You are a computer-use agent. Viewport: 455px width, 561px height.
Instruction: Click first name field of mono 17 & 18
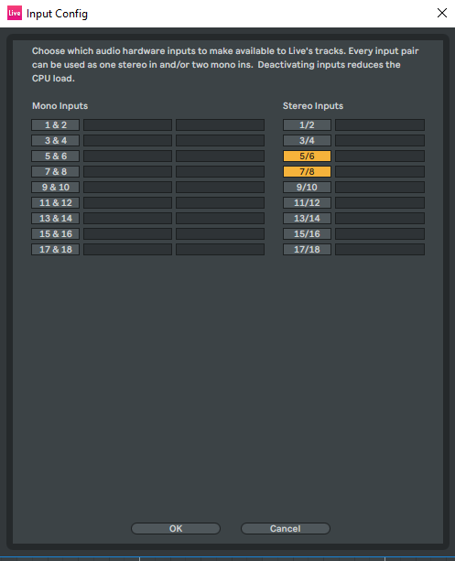(x=127, y=249)
